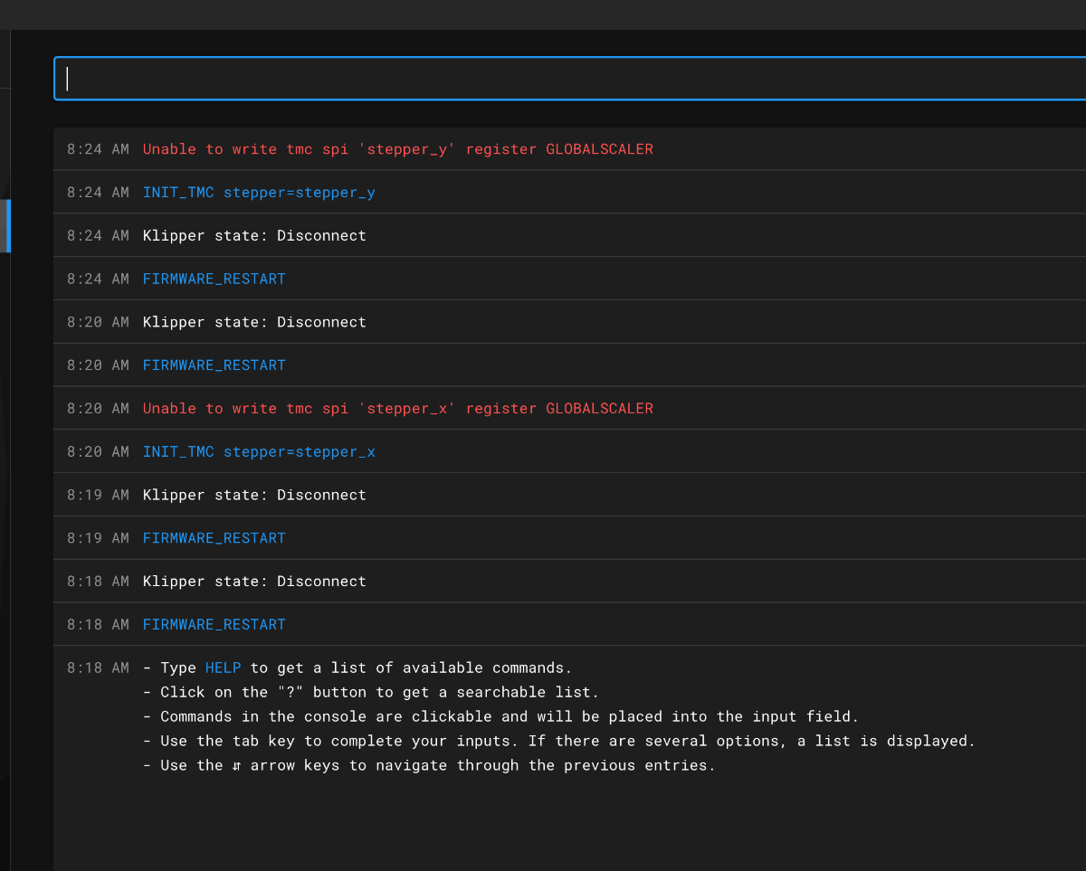Click the timestamp beside INIT_TMC stepper=stepper_x
This screenshot has height=871, width=1086.
tap(98, 452)
